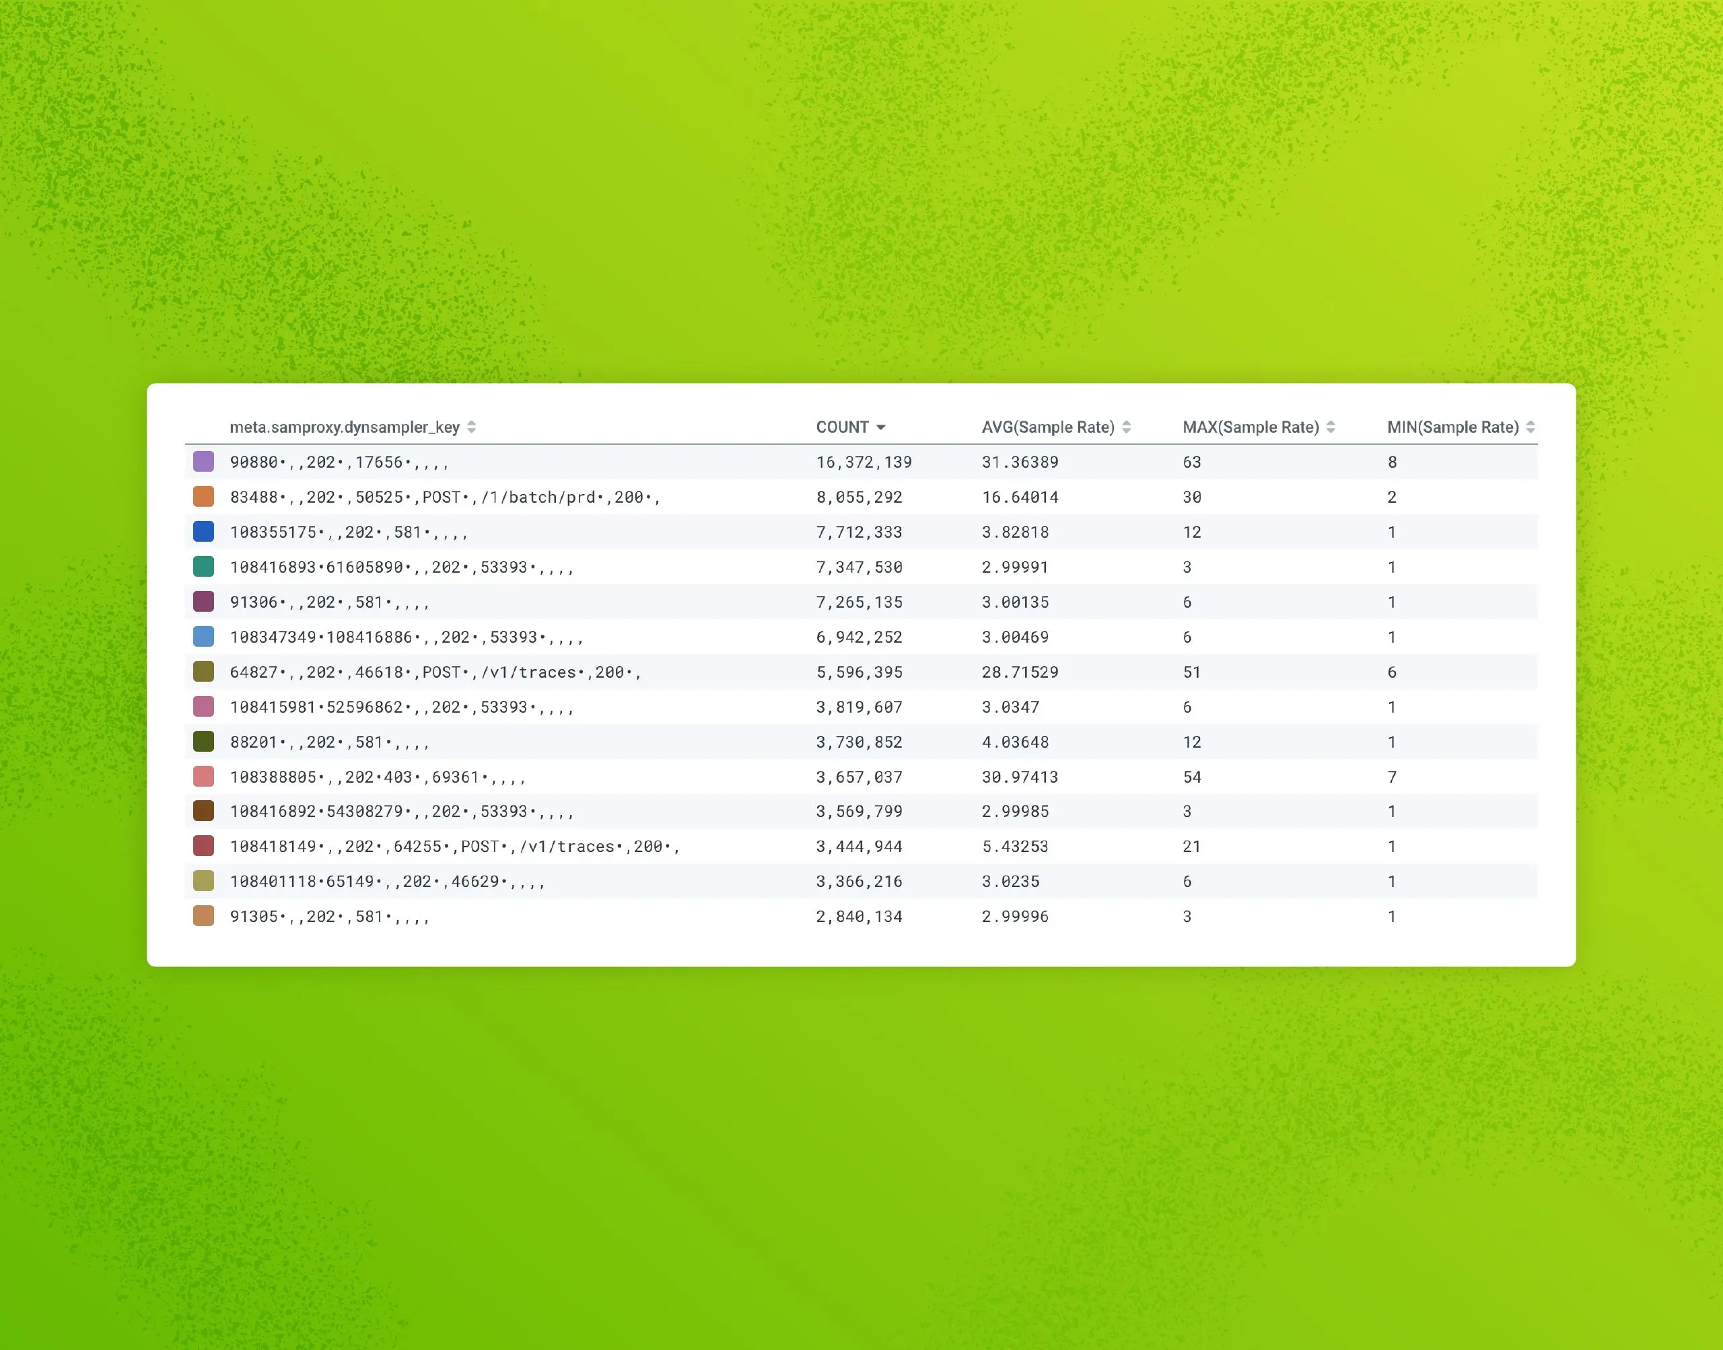
Task: Select the 91305 key row text
Action: [x=329, y=916]
